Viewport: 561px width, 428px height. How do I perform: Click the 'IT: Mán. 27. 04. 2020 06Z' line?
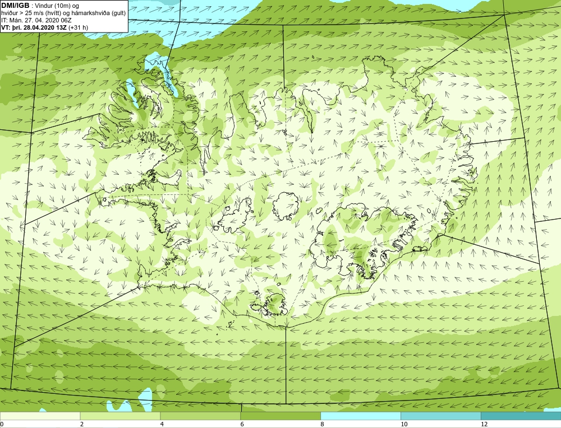click(x=36, y=20)
